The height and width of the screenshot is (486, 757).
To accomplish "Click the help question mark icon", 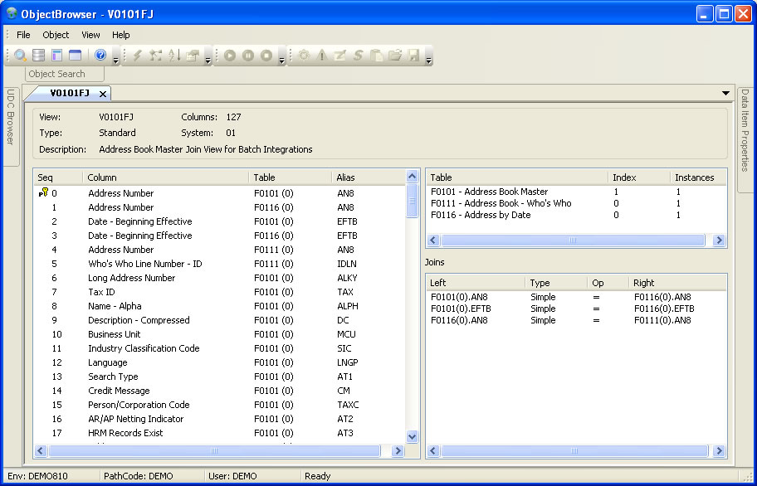I will coord(100,56).
